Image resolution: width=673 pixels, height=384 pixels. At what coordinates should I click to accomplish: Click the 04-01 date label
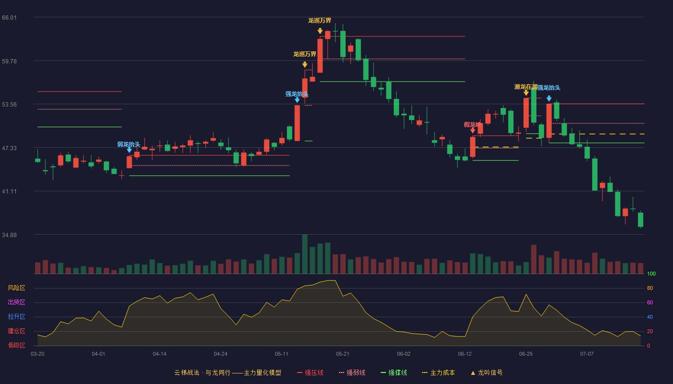99,354
